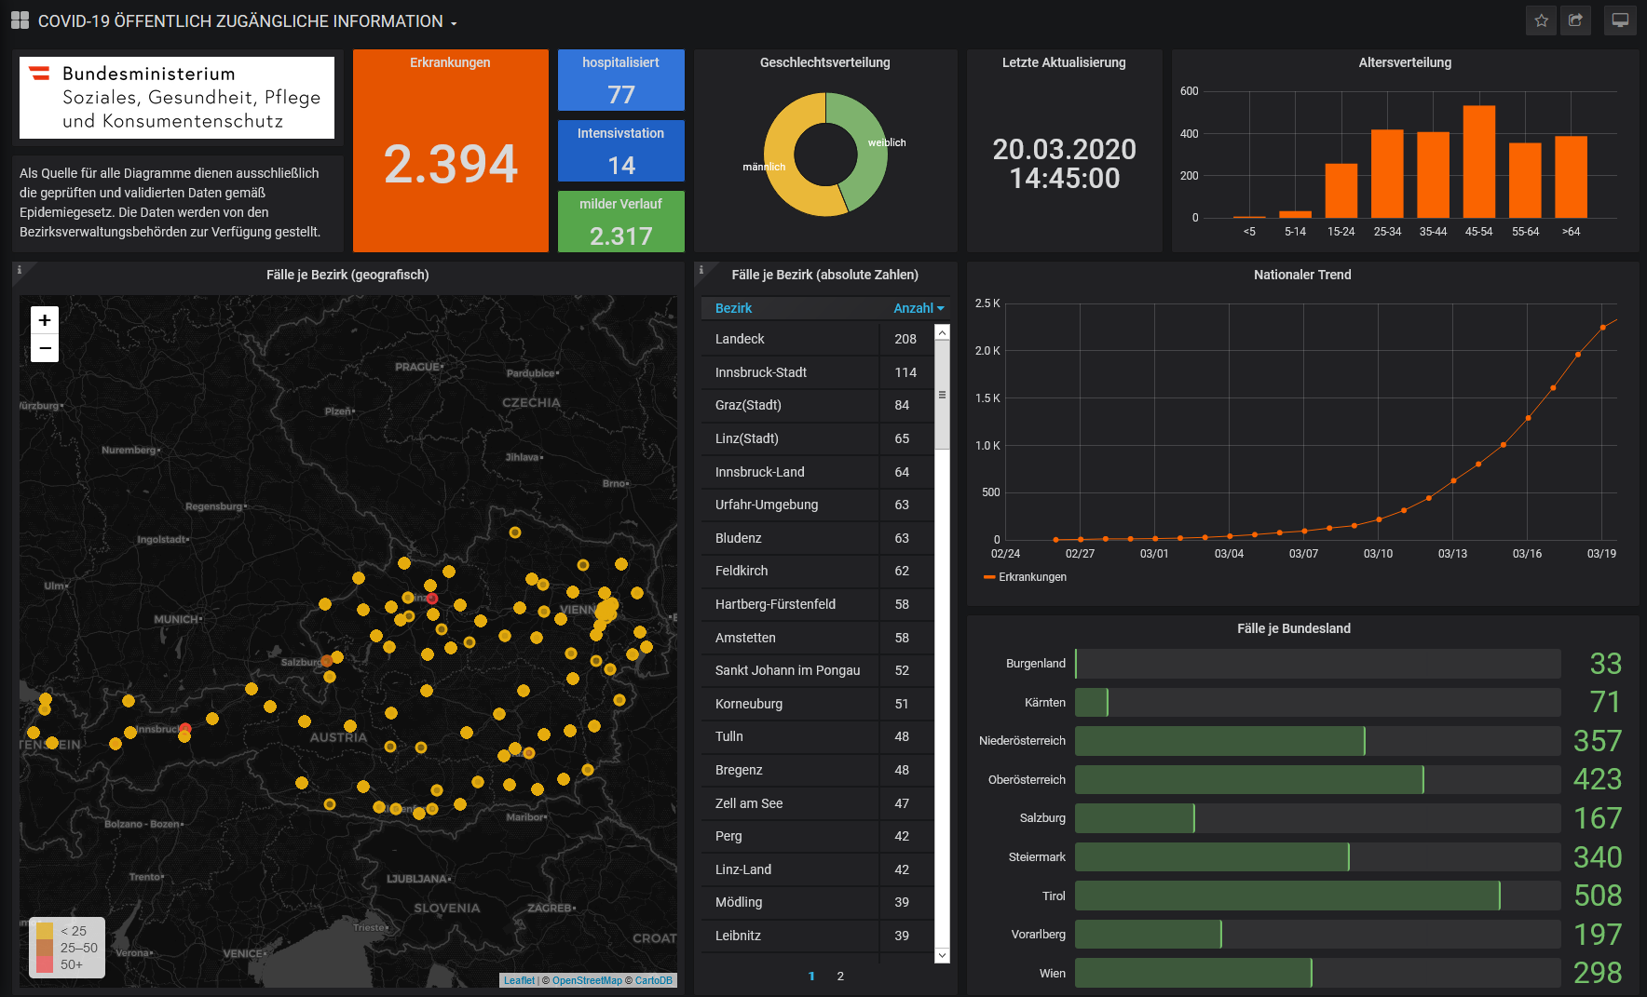Open Geschlechtsverteilung panel title menu
Image resolution: width=1647 pixels, height=997 pixels.
click(x=824, y=62)
